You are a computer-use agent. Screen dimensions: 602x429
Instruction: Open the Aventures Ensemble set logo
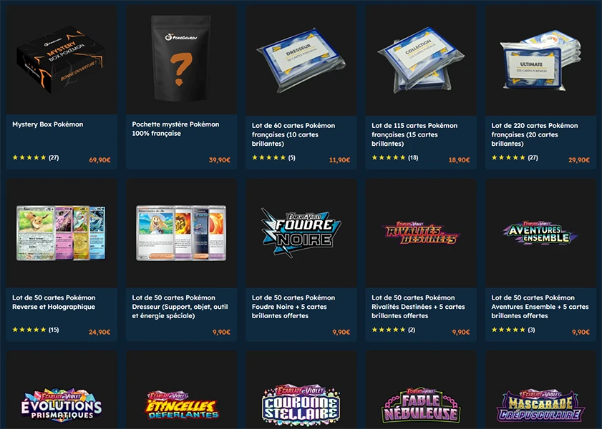pos(540,232)
